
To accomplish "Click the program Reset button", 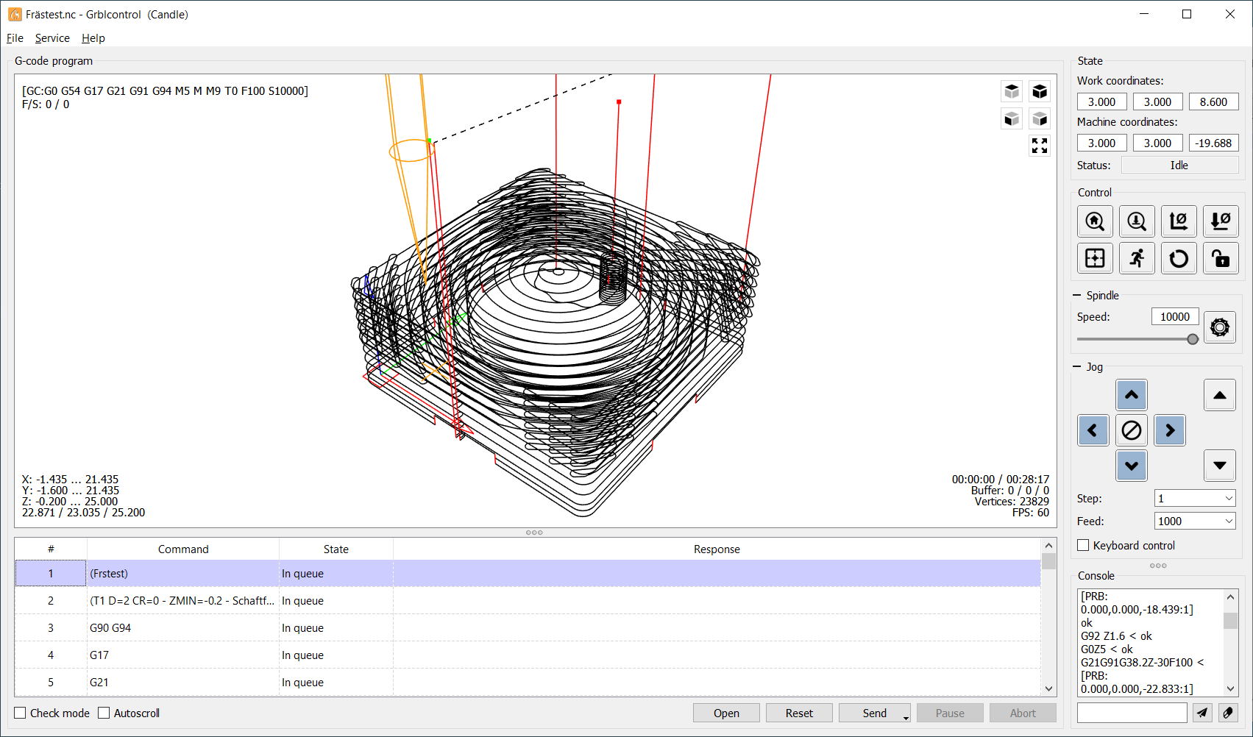I will pos(799,713).
